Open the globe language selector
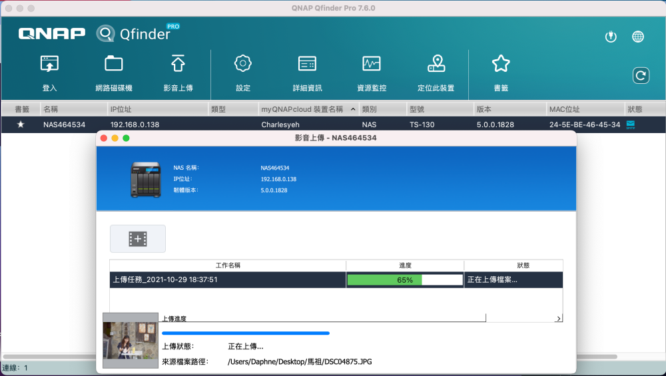The width and height of the screenshot is (666, 376). 638,37
